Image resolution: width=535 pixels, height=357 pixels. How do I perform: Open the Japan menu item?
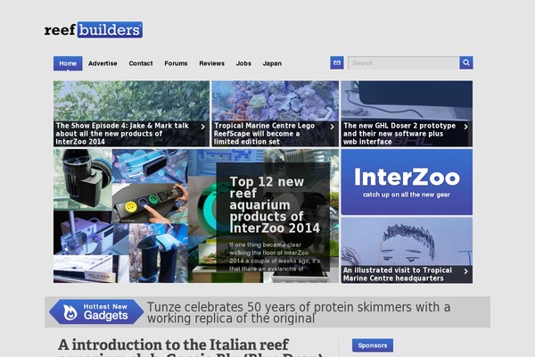pos(272,63)
